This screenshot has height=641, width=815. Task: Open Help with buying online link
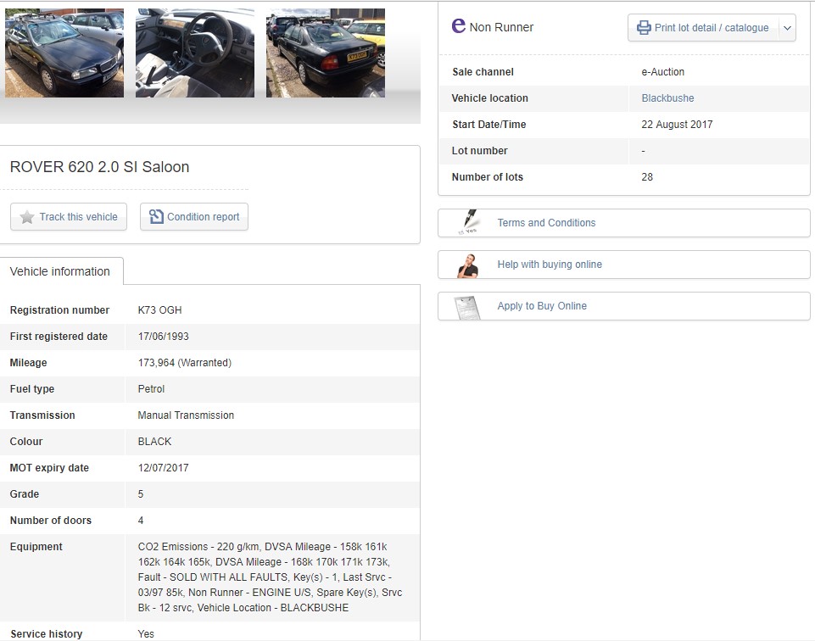click(x=550, y=265)
